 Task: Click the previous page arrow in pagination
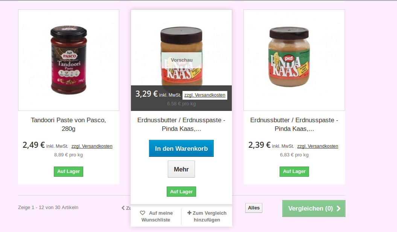pos(123,208)
